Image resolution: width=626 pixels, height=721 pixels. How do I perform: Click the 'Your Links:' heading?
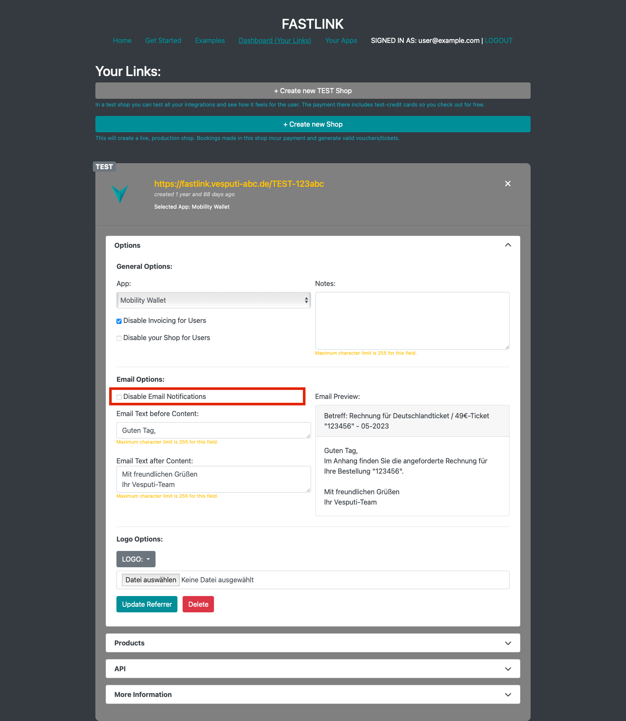[x=128, y=71]
